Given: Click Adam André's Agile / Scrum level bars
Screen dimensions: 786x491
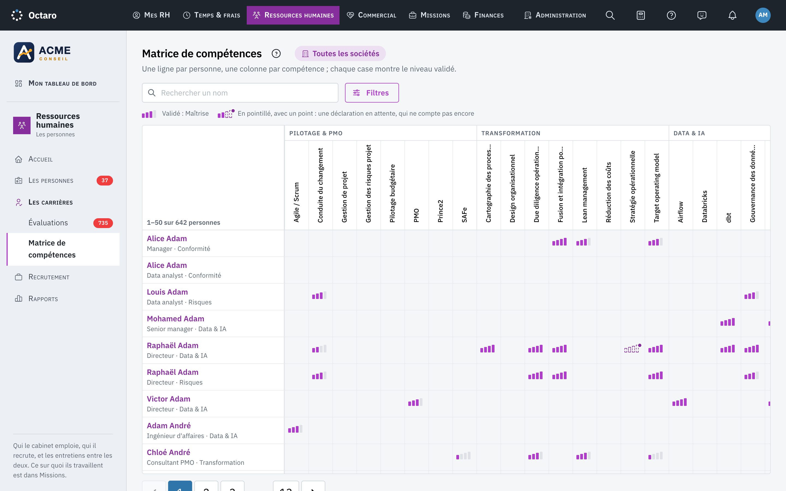Looking at the screenshot, I should point(295,429).
